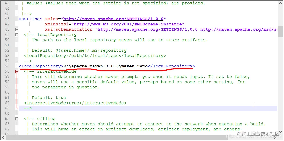Click line number 64 in the margin
The image size is (284, 141).
pos(7,113)
